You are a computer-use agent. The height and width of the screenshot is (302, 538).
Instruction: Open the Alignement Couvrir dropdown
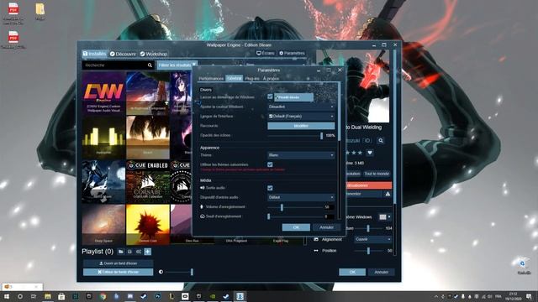tap(372, 239)
